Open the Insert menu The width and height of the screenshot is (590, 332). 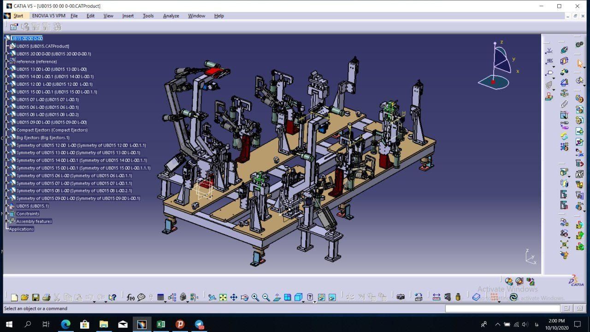click(128, 16)
